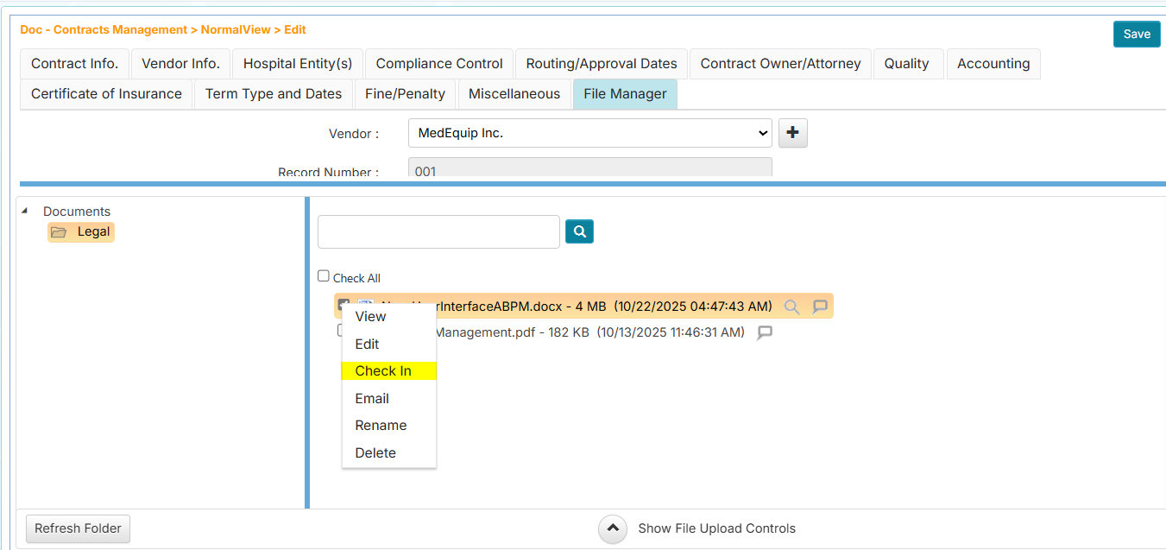Check the Management.pdf file checkbox

tap(341, 331)
